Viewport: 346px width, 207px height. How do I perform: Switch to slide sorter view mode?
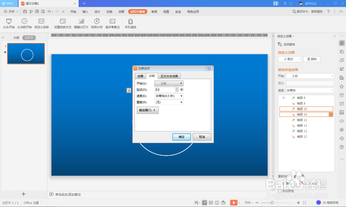pyautogui.click(x=210, y=202)
